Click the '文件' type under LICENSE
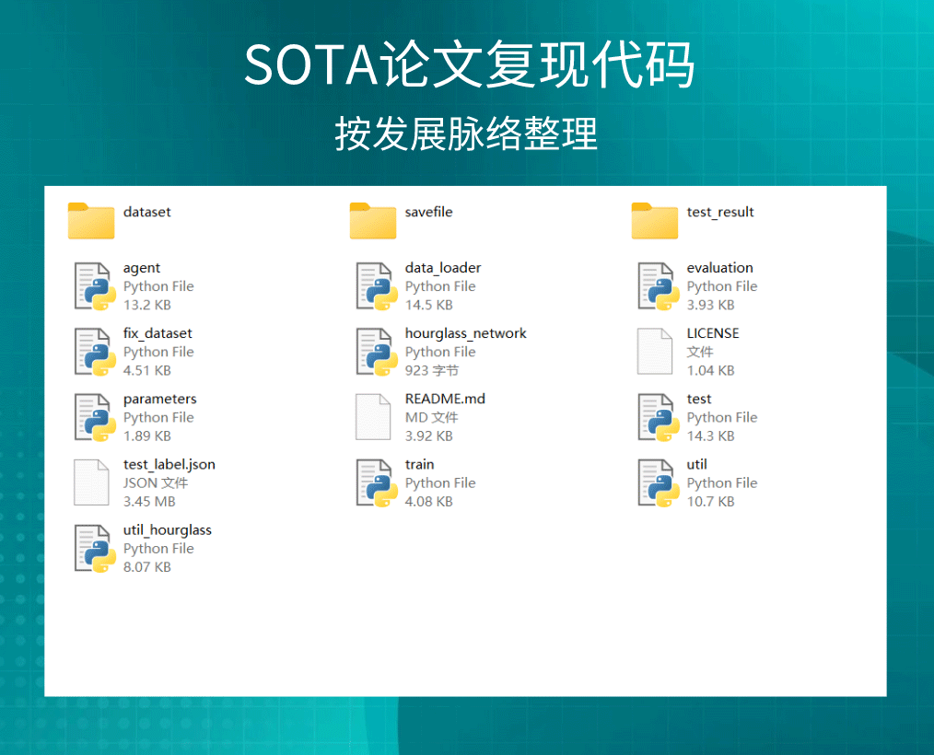934x755 pixels. [699, 352]
